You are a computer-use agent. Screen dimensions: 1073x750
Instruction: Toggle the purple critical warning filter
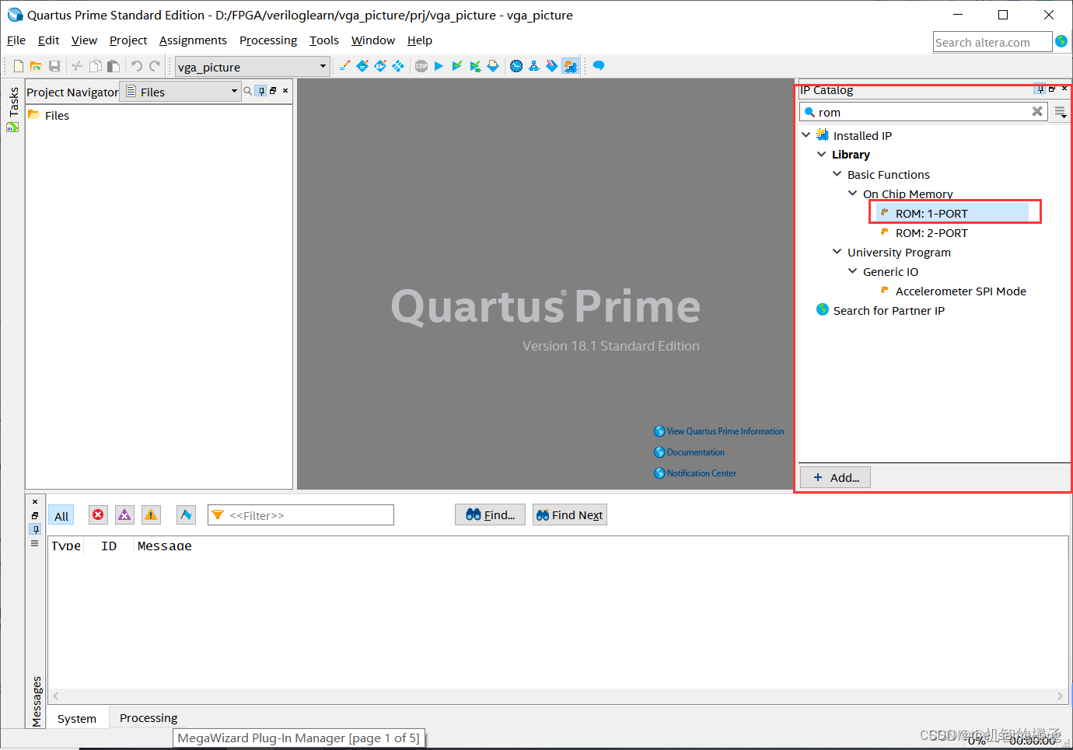124,515
